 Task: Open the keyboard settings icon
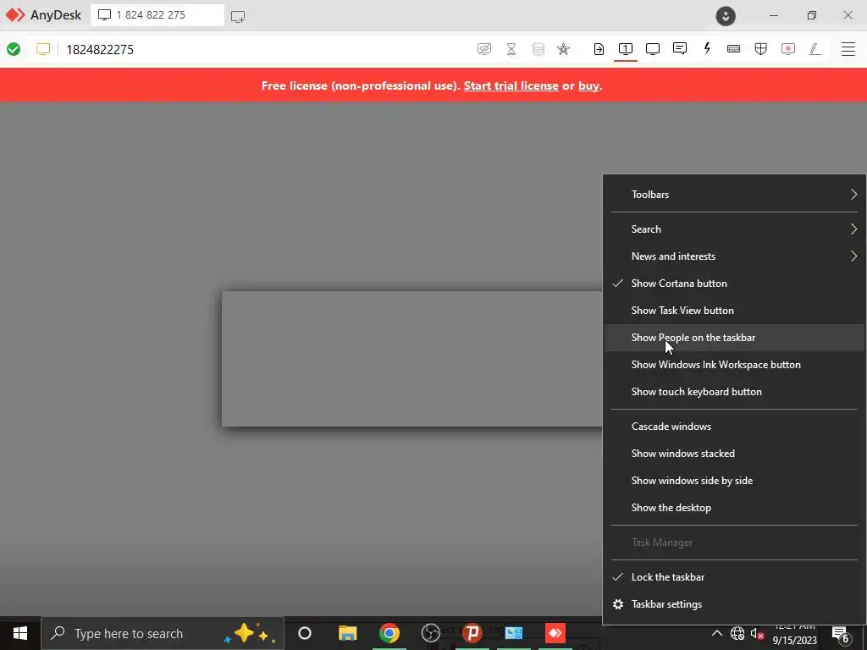point(734,49)
